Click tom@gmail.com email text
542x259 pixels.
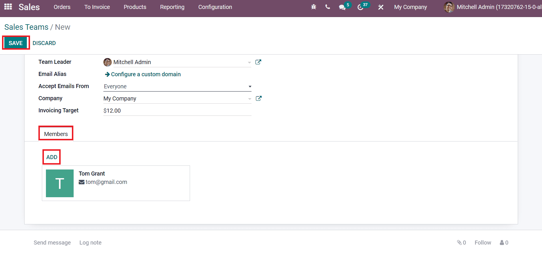pos(106,182)
